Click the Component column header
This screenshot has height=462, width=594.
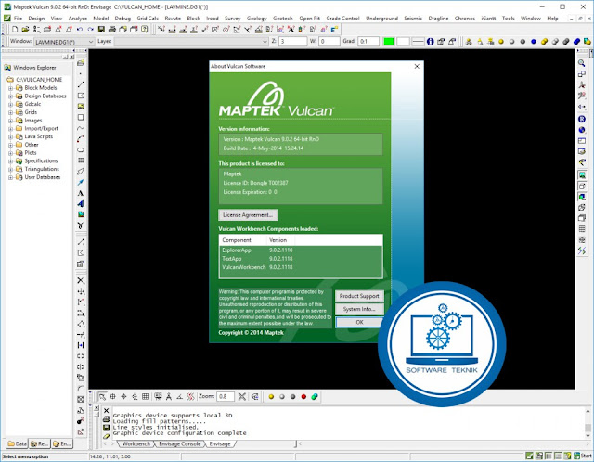coord(243,240)
